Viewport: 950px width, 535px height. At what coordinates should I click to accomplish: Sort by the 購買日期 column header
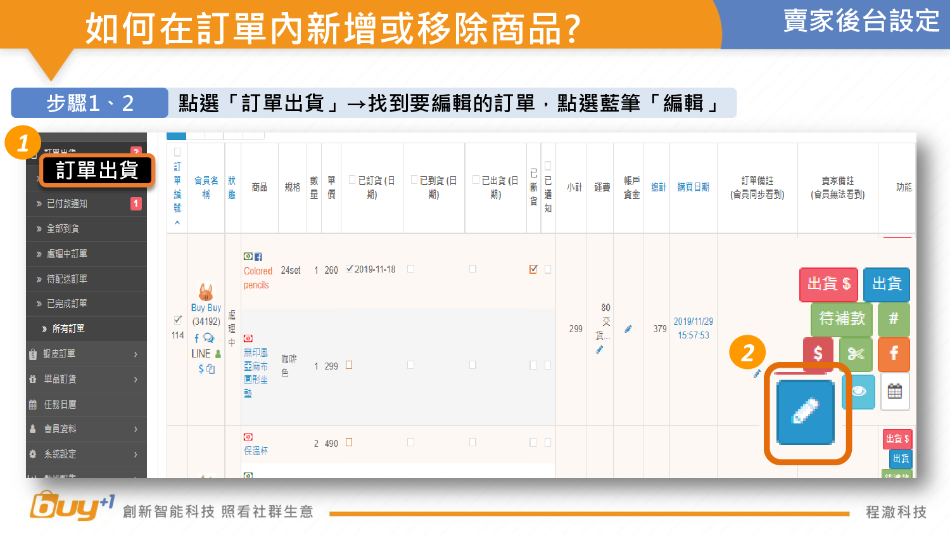click(693, 187)
